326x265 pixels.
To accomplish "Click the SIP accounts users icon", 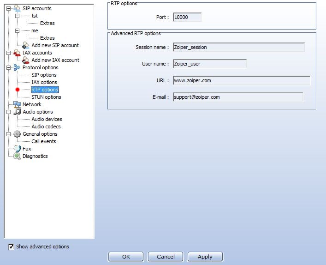I will (x=17, y=8).
